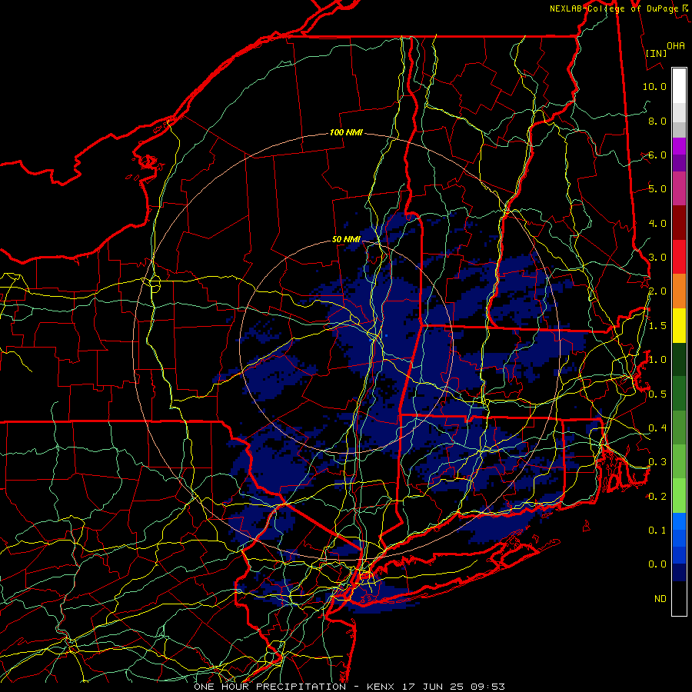Click the 6.0 legend value
This screenshot has height=692, width=692.
pos(657,155)
